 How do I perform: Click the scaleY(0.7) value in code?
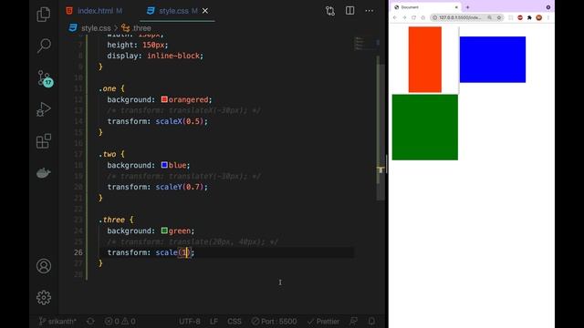181,187
